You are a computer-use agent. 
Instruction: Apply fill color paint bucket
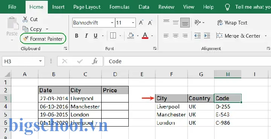(x=131, y=36)
